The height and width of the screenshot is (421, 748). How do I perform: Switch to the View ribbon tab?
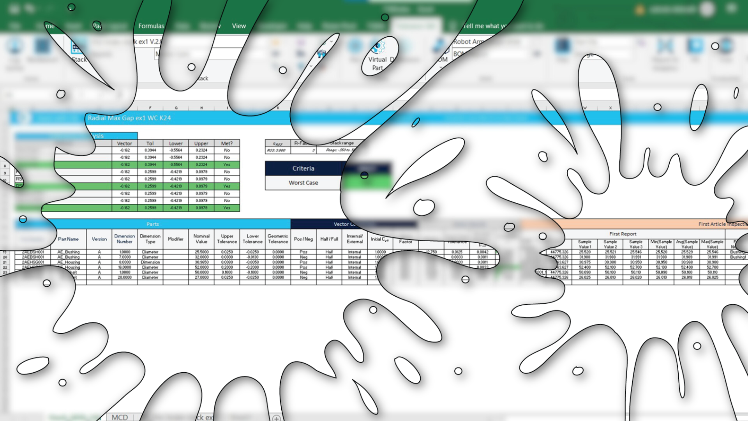tap(239, 26)
